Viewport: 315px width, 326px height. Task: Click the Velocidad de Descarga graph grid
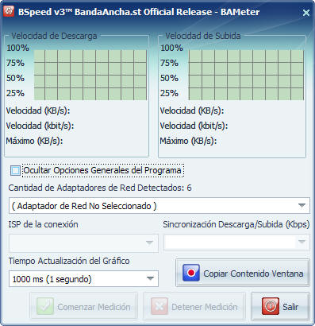click(90, 75)
